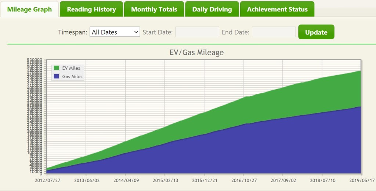Click the blue Gas Miles legend swatch
The height and width of the screenshot is (191, 376).
57,76
